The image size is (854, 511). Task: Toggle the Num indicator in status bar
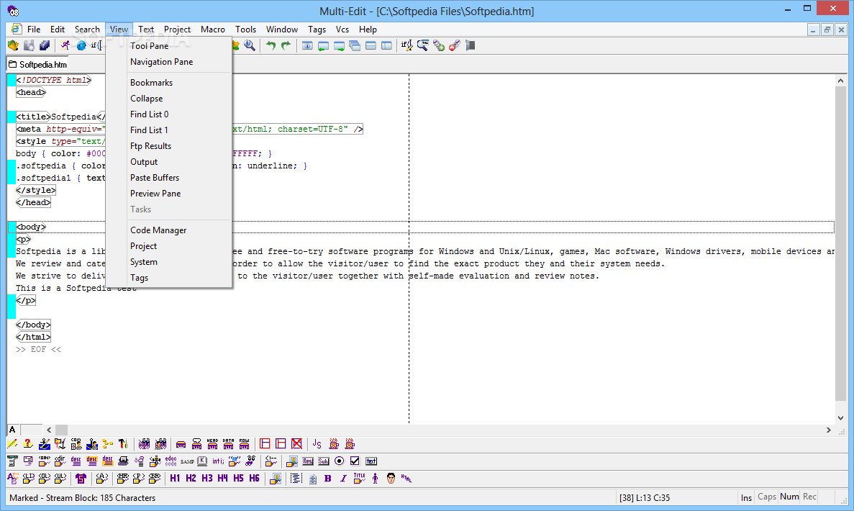789,497
